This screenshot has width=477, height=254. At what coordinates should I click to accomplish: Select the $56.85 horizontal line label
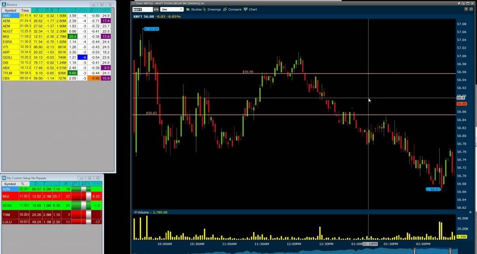[x=151, y=113]
